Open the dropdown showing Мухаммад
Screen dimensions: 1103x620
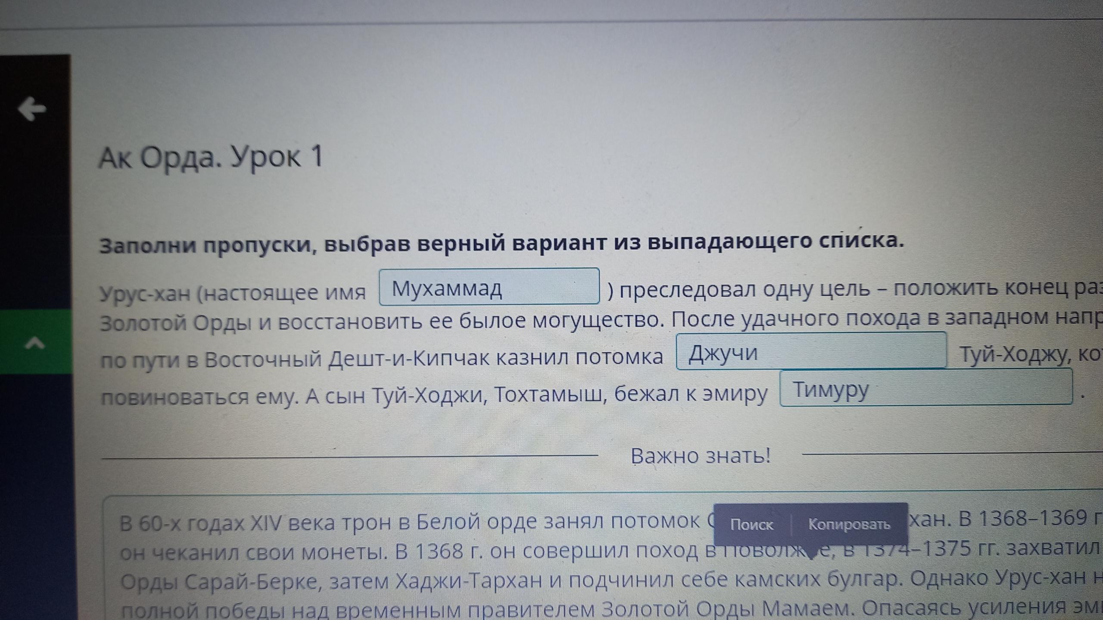coord(489,287)
